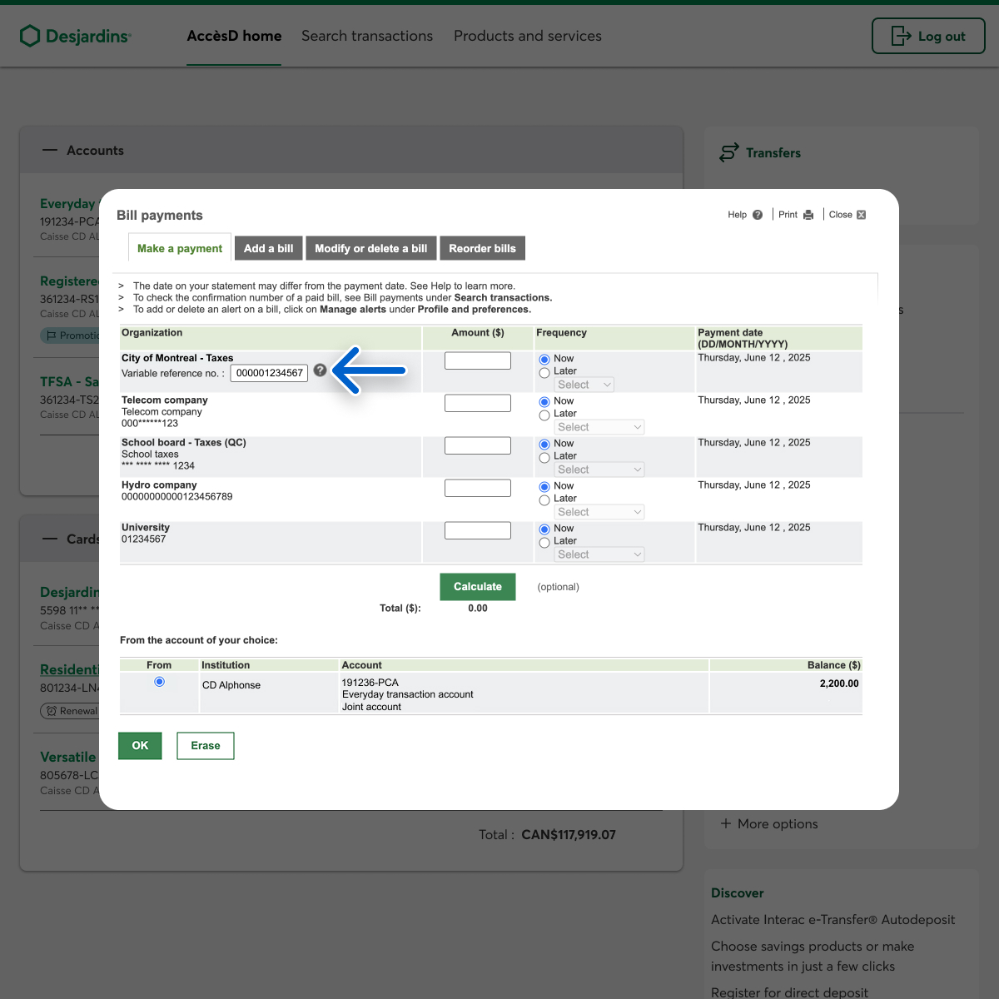Open the Modify or delete a bill tab

(370, 248)
